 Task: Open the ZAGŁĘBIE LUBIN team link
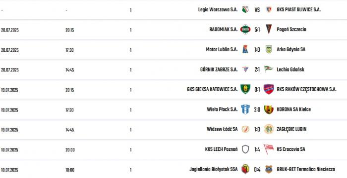pyautogui.click(x=291, y=129)
